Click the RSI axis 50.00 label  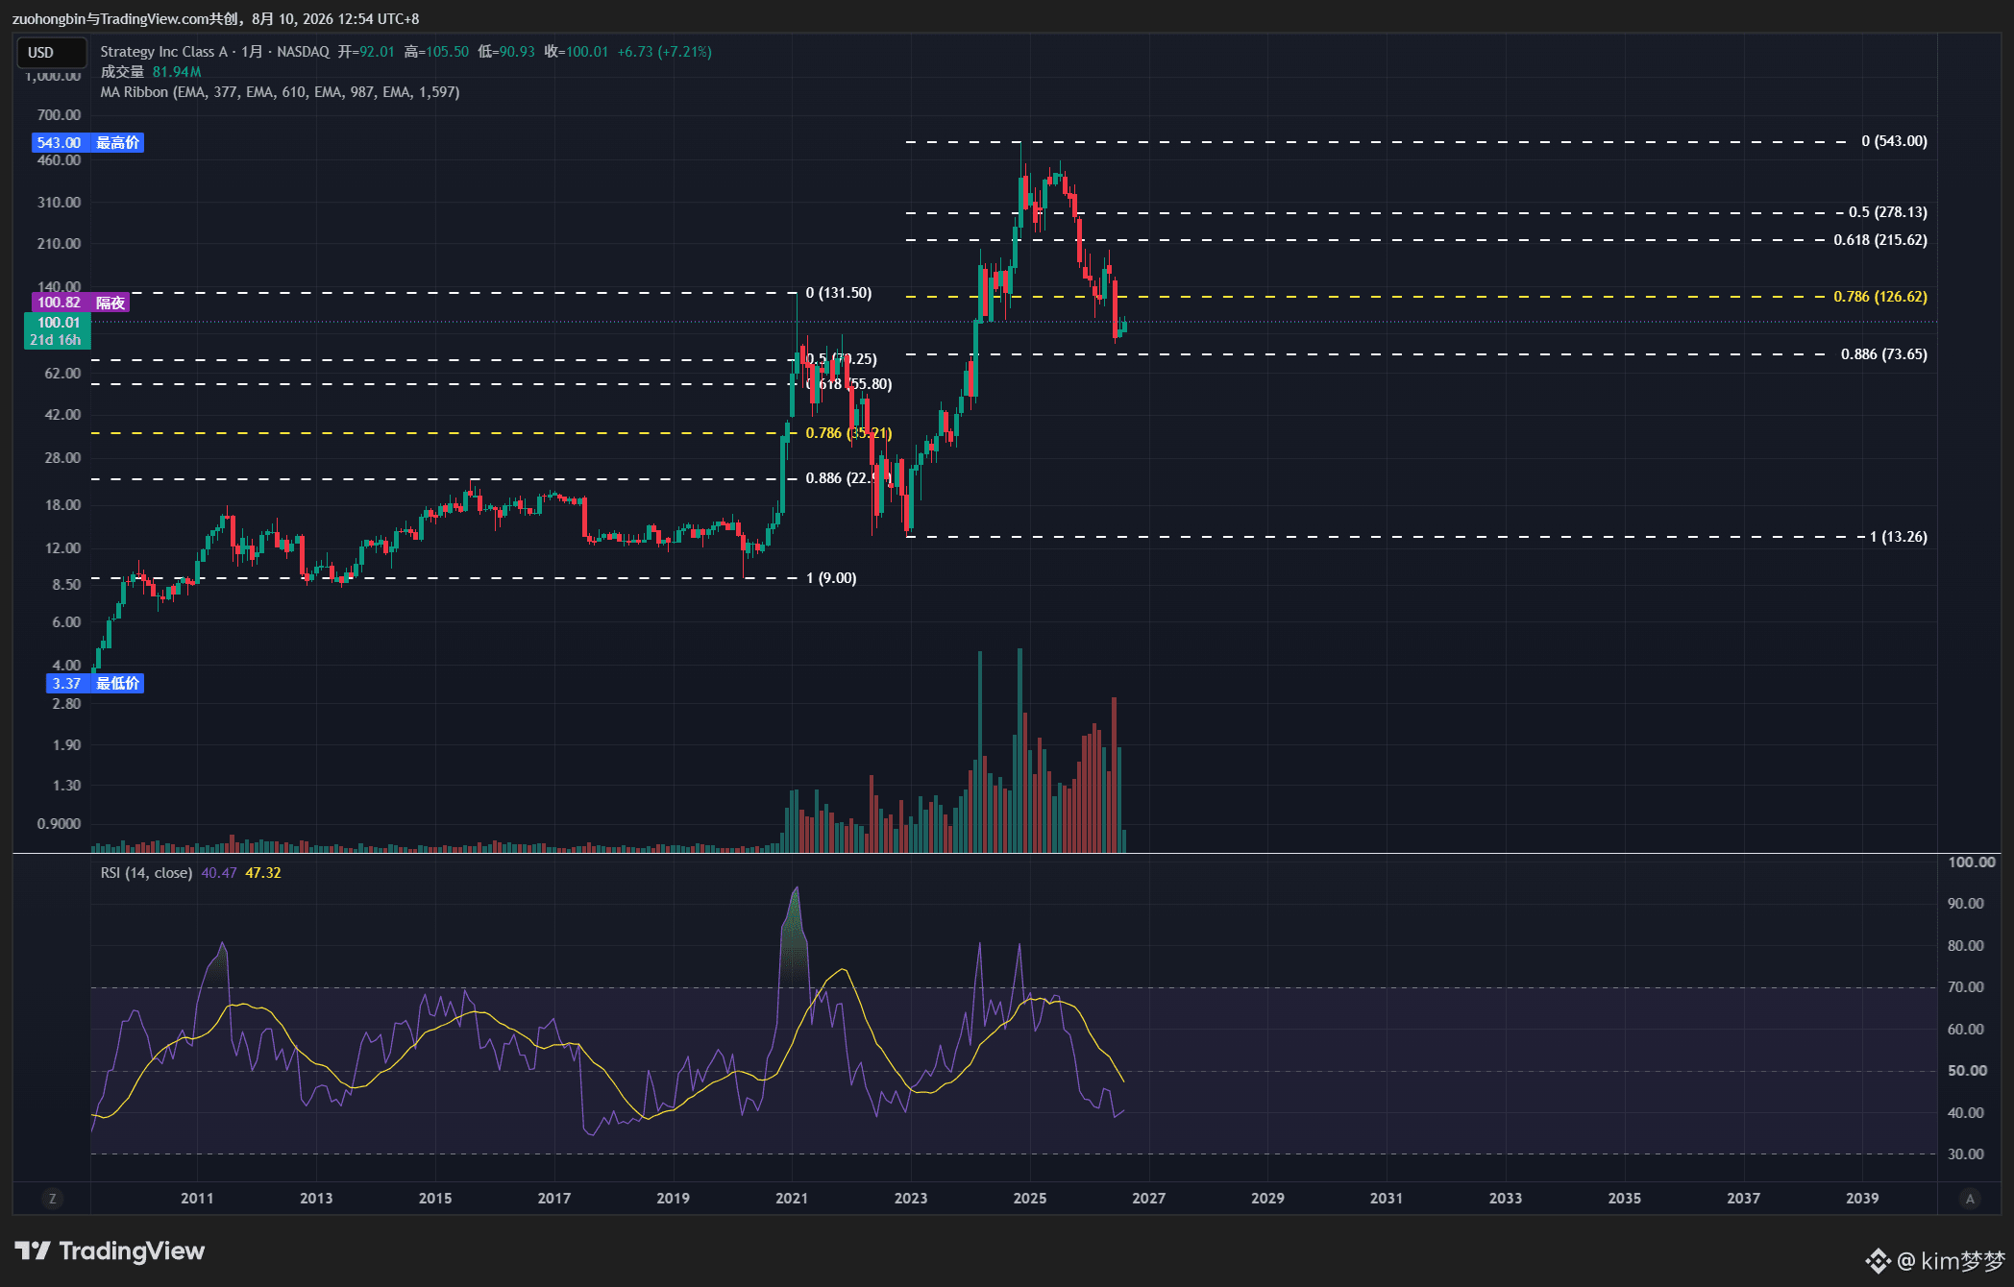[x=1966, y=1071]
